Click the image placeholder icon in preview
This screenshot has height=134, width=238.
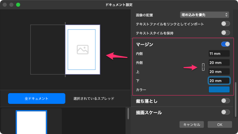pyautogui.click(x=82, y=50)
